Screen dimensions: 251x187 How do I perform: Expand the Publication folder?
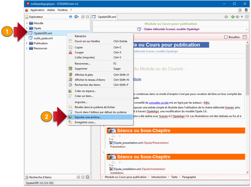tap(27, 43)
